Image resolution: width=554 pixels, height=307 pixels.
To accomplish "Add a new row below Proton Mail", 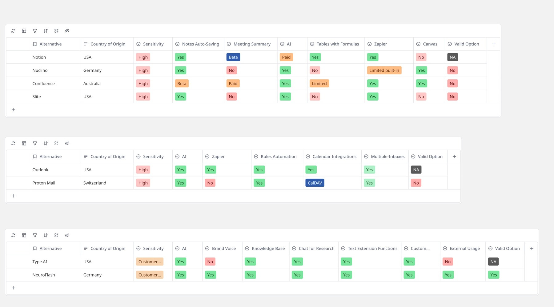I will coord(13,196).
